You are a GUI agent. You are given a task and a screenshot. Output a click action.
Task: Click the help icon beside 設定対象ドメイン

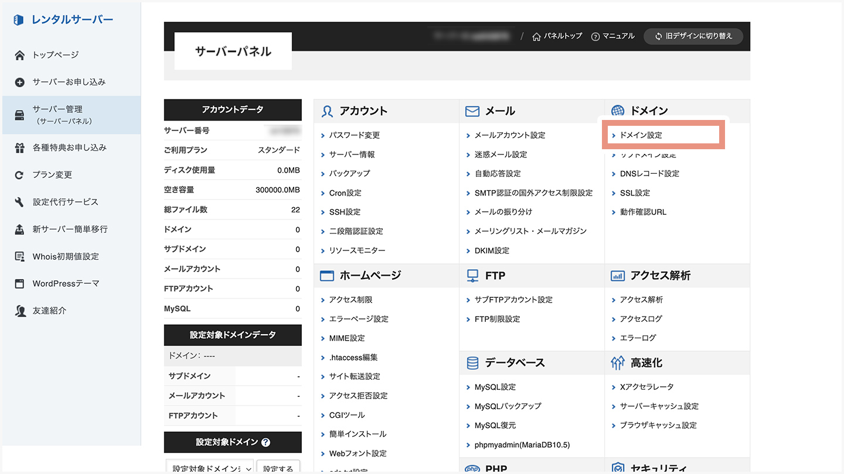pyautogui.click(x=266, y=442)
